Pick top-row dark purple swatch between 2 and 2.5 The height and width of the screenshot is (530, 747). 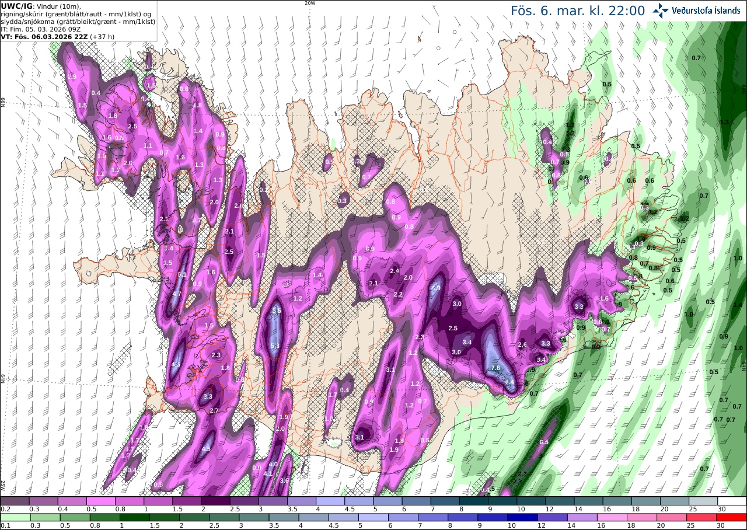click(215, 501)
